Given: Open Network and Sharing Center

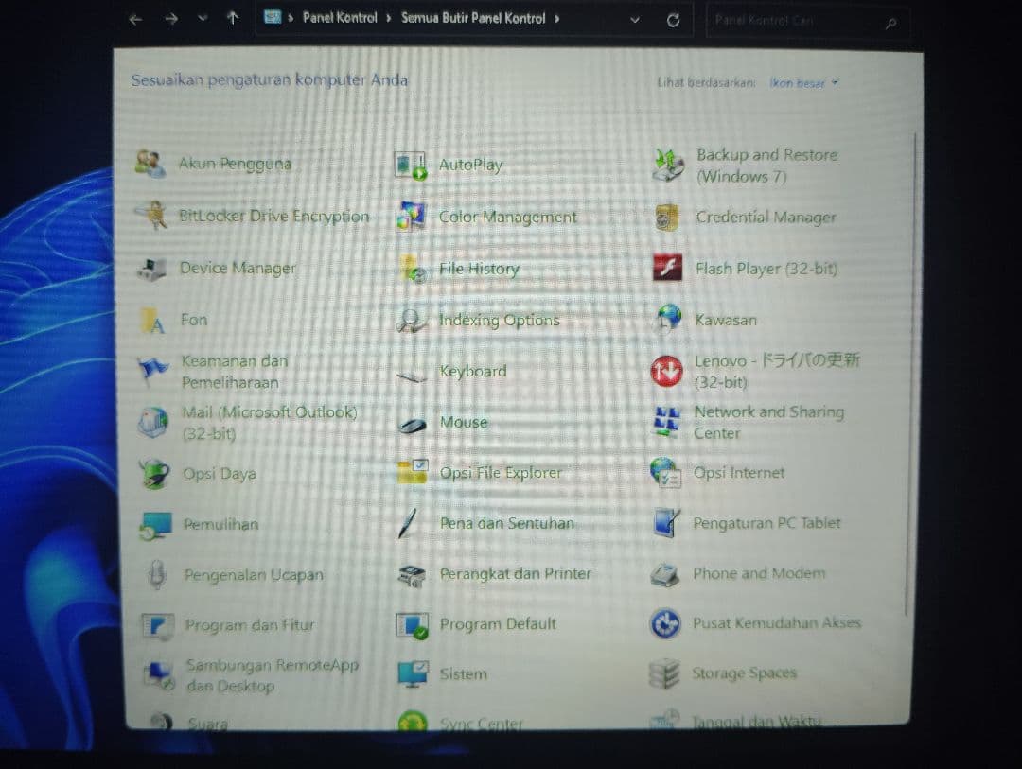Looking at the screenshot, I should tap(768, 422).
